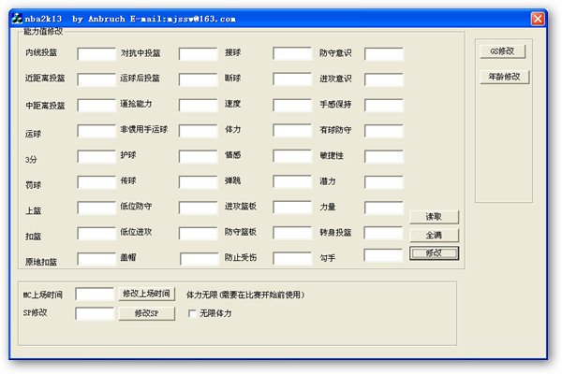This screenshot has height=374, width=562.
Task: Focus the 近距离投篮 input field
Action: click(96, 79)
